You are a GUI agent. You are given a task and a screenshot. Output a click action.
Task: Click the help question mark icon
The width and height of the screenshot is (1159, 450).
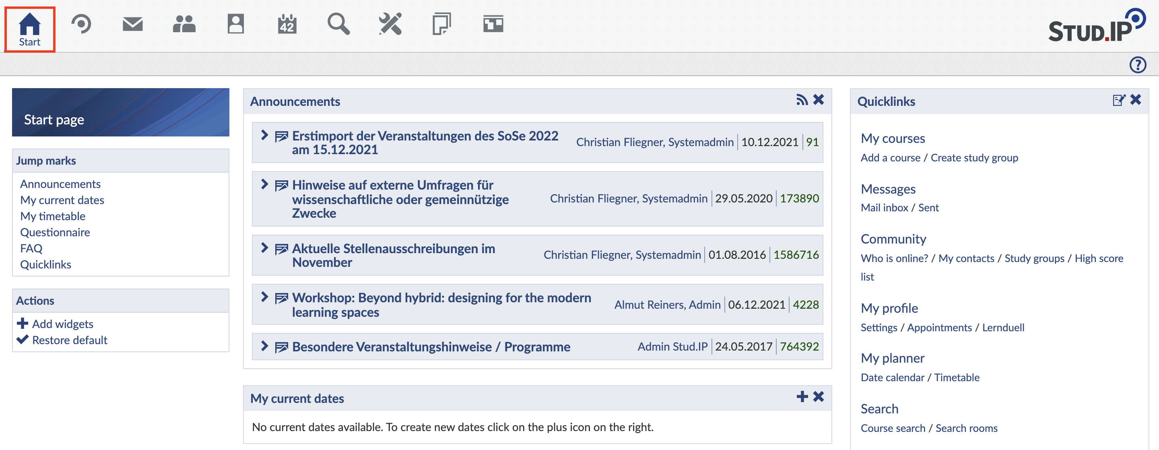(1137, 65)
